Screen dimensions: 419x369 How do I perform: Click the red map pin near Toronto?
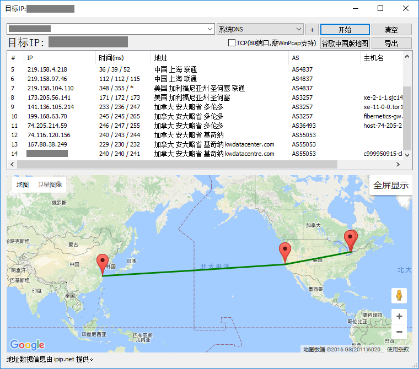pyautogui.click(x=350, y=241)
